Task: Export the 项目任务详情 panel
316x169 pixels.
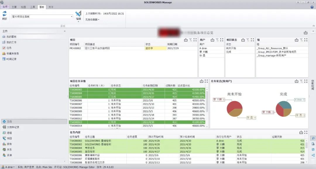Action: tap(202, 81)
